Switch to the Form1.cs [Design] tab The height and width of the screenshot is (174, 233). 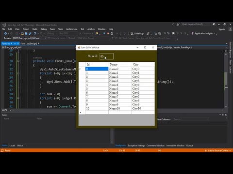(29, 43)
